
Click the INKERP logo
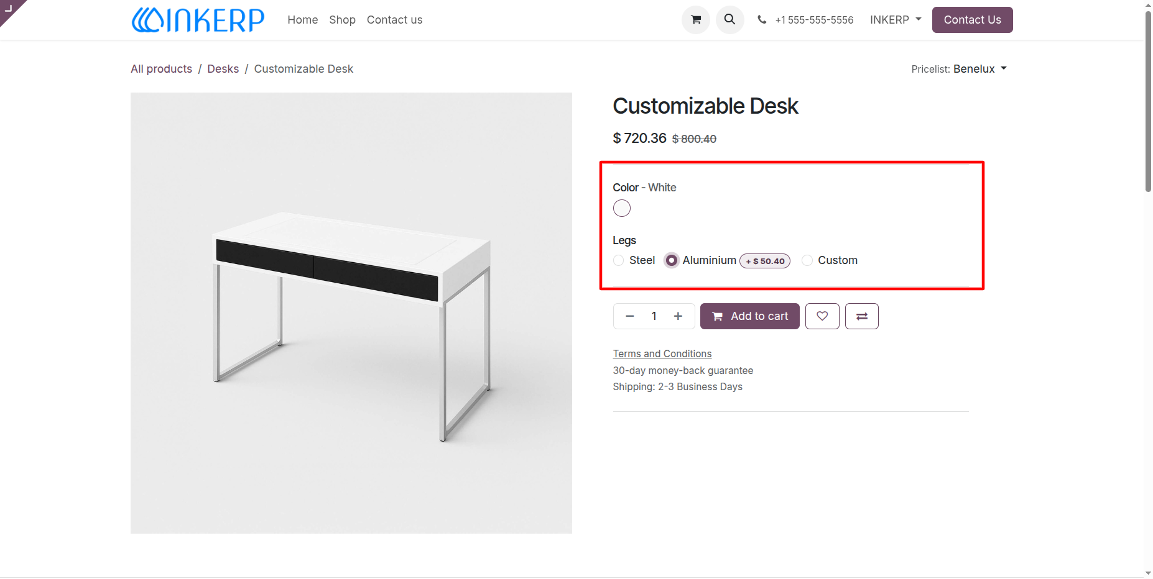[198, 20]
